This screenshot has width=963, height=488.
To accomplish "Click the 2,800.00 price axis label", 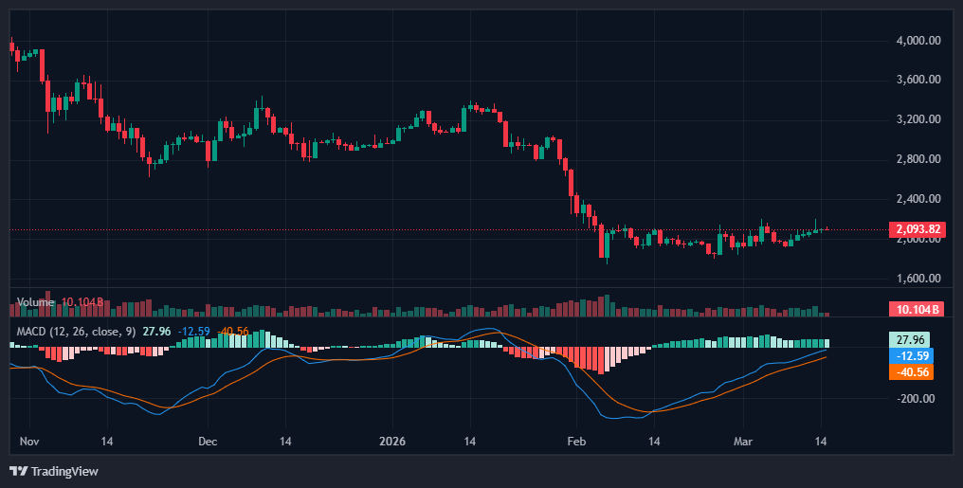I will pos(918,159).
